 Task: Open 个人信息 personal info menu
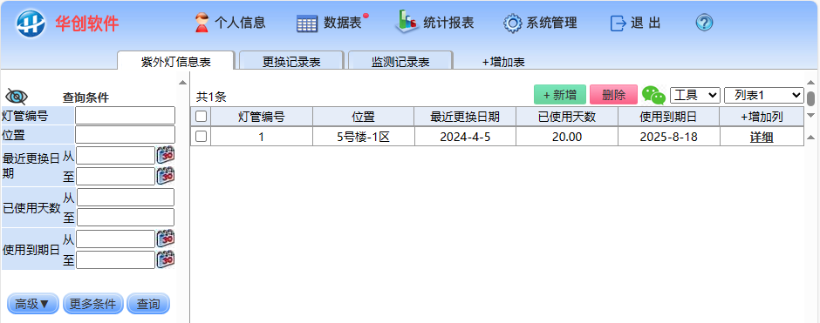pos(229,23)
